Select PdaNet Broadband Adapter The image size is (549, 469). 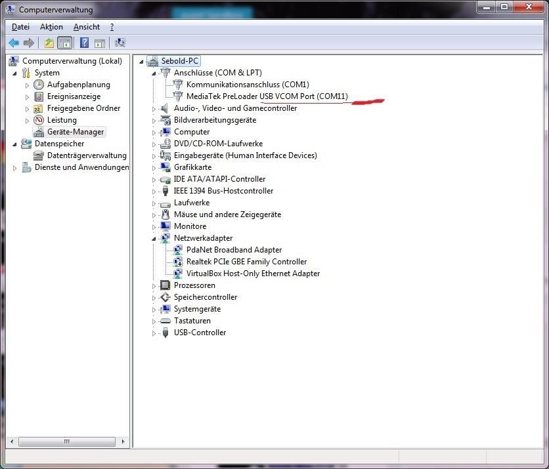click(x=234, y=250)
